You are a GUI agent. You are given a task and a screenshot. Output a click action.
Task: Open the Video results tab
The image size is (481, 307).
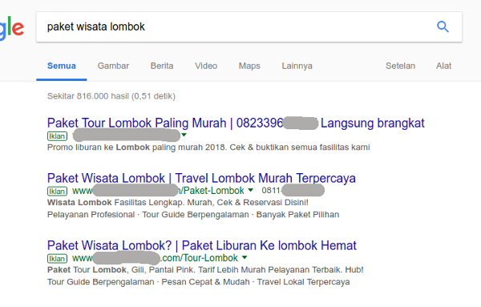(206, 66)
